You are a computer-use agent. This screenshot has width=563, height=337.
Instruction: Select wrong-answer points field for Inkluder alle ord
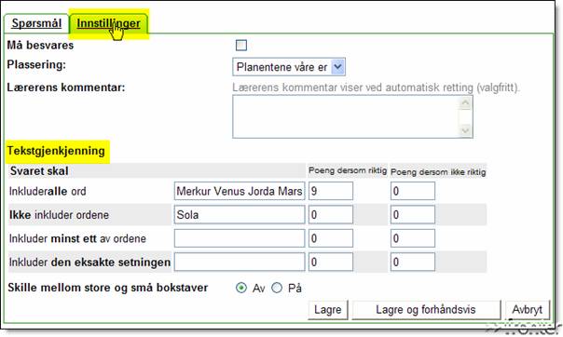point(413,191)
